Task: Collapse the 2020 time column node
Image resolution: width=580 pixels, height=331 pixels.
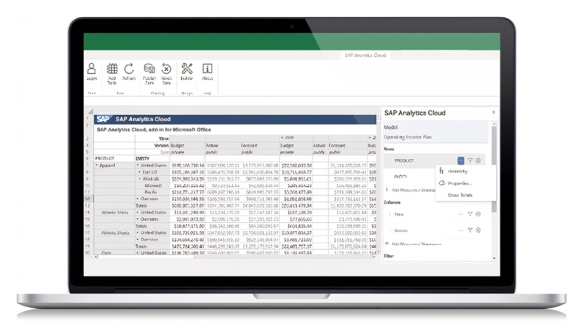Action: coord(283,138)
